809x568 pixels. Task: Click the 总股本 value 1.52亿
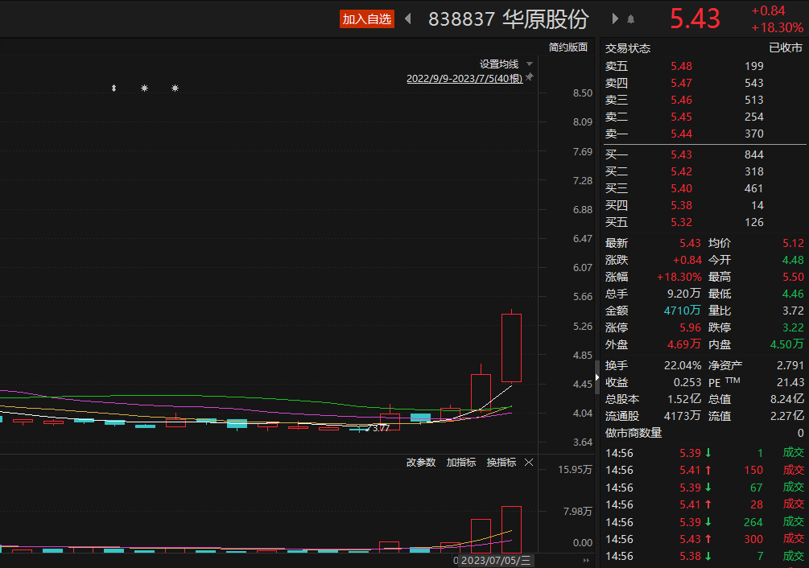[x=684, y=400]
